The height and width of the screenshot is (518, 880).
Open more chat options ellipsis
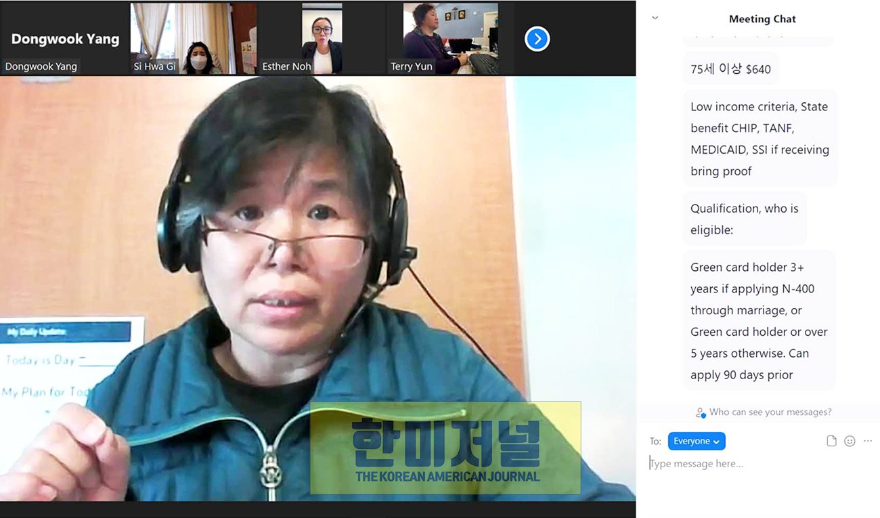tap(868, 441)
